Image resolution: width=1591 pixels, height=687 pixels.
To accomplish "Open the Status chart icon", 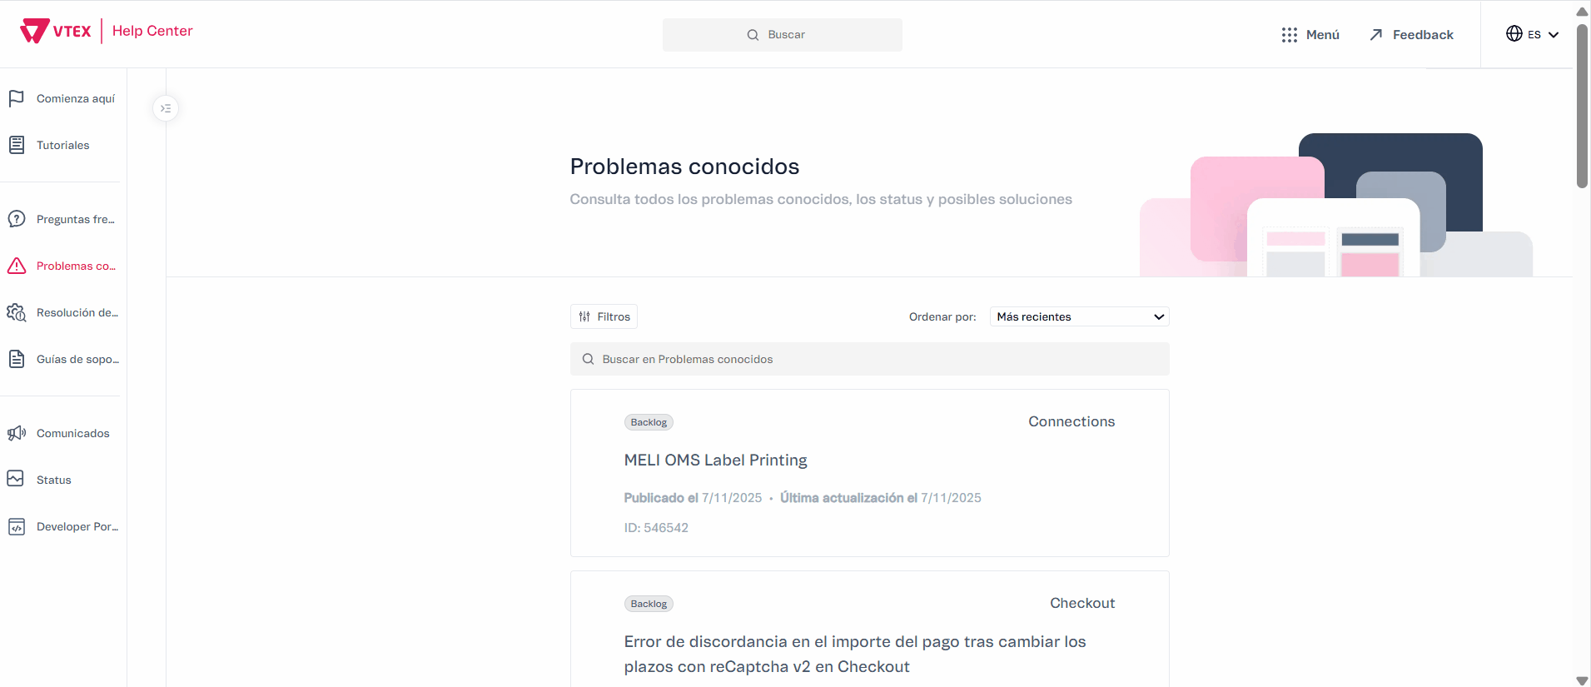I will [x=16, y=479].
